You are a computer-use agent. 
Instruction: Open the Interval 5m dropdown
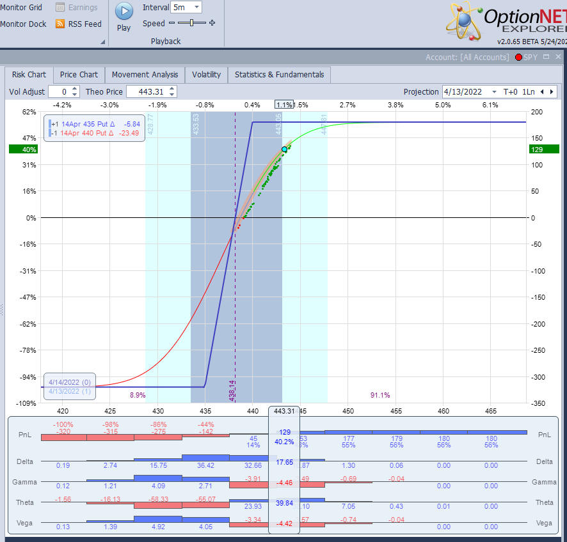pos(196,7)
